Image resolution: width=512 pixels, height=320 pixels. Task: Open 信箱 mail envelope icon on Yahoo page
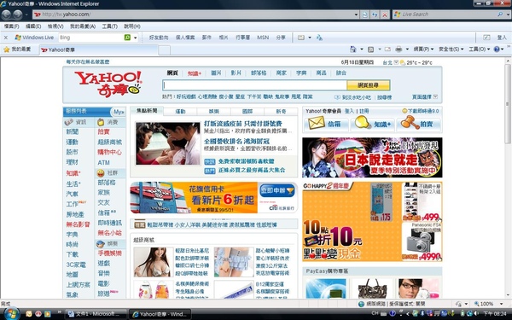325,124
